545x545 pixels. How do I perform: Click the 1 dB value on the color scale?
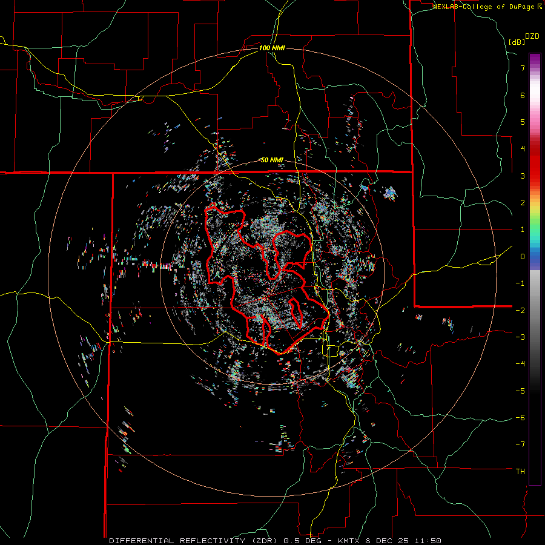tap(523, 230)
